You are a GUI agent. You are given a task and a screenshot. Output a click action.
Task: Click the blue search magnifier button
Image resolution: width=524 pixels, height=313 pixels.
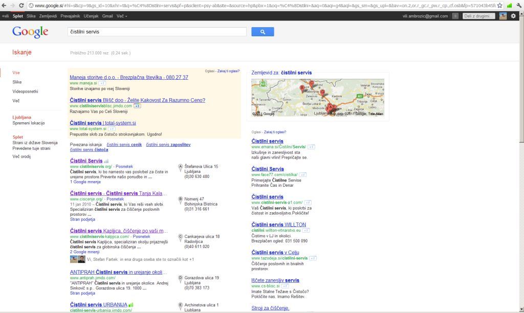(x=263, y=32)
